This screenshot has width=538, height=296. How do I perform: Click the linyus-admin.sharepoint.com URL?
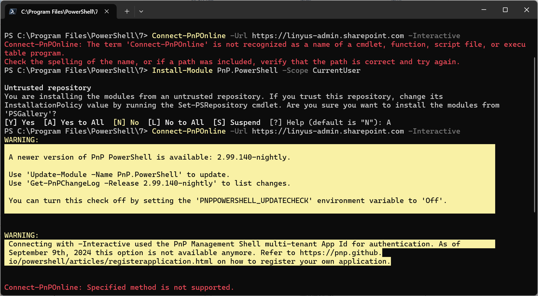327,35
